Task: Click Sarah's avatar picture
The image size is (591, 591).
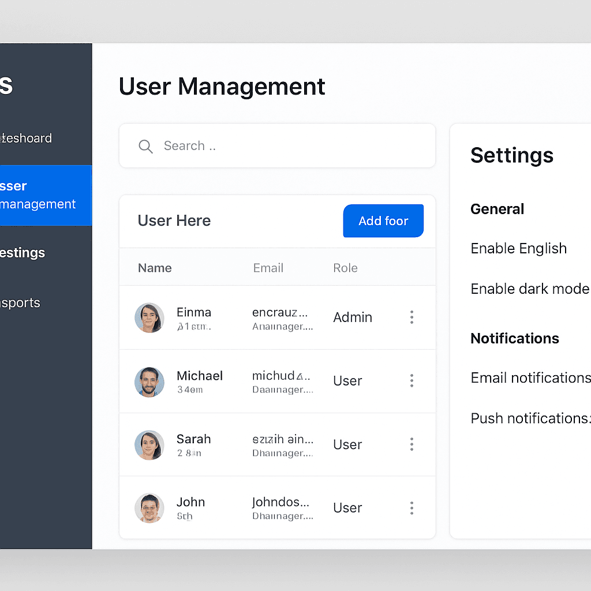Action: pyautogui.click(x=149, y=445)
